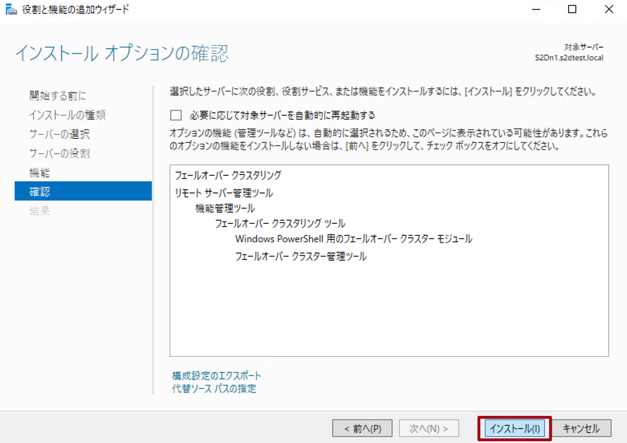Click the < 前へ(P) button

(362, 429)
